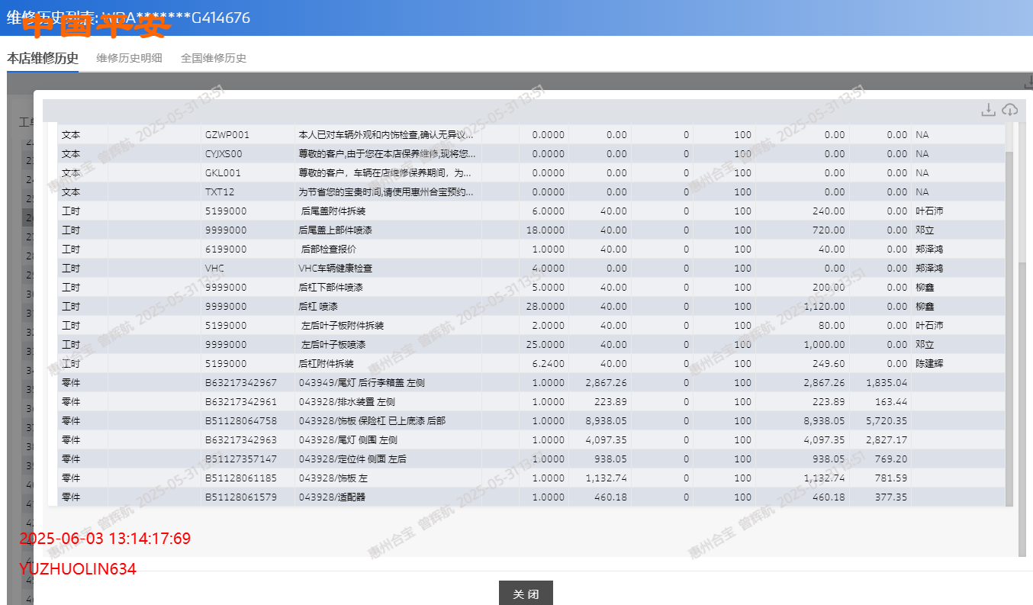Image resolution: width=1033 pixels, height=605 pixels.
Task: Click the 后部检查报价 labor item
Action: click(x=329, y=249)
